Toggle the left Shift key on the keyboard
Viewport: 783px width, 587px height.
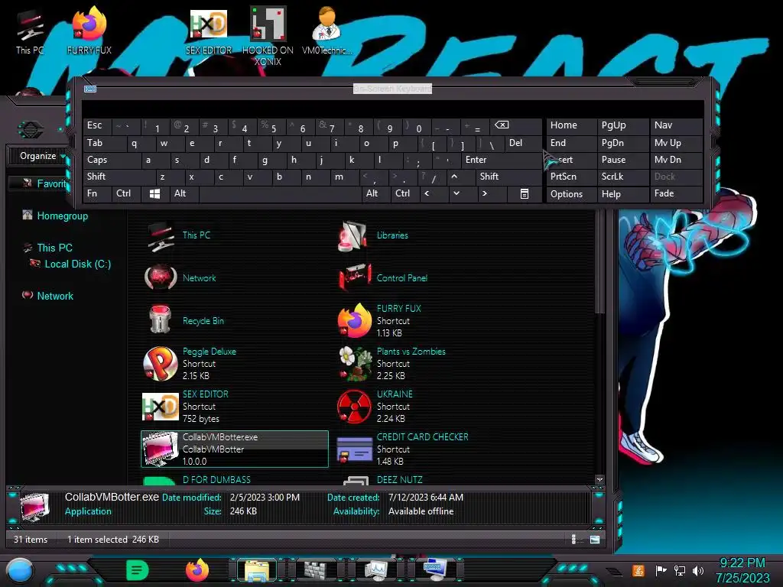click(119, 177)
